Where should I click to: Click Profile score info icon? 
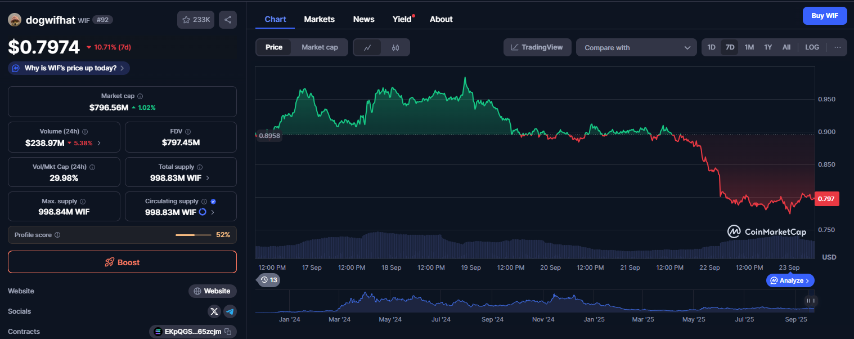(57, 235)
